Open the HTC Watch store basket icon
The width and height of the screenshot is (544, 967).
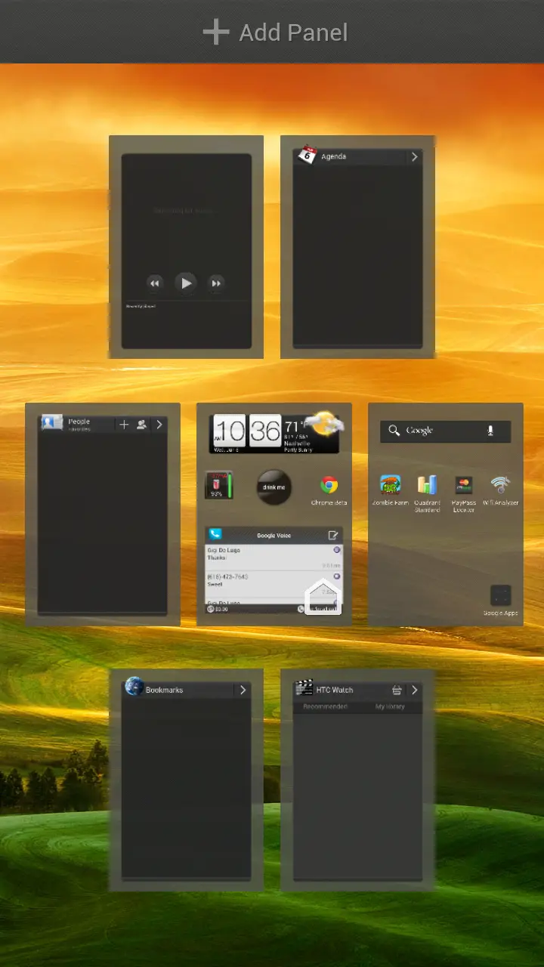[x=397, y=690]
